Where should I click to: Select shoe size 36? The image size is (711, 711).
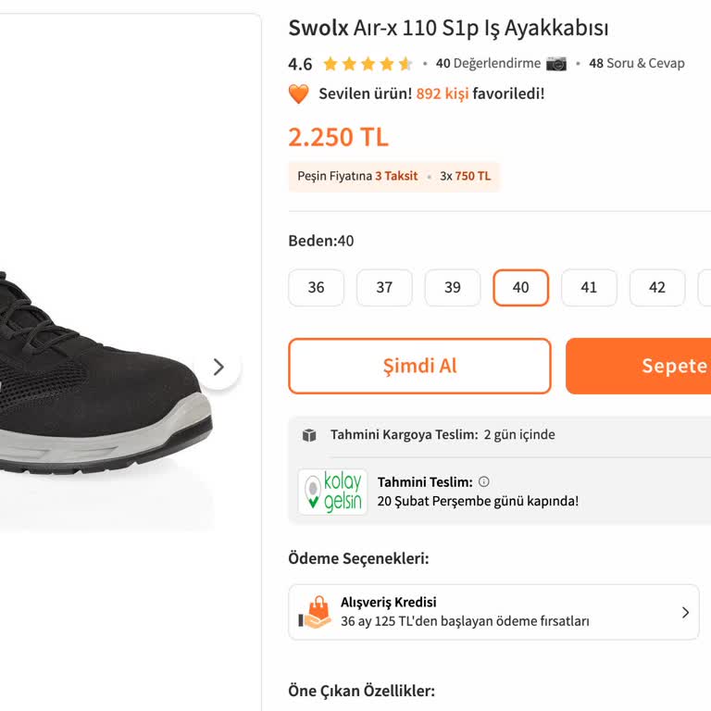(317, 288)
